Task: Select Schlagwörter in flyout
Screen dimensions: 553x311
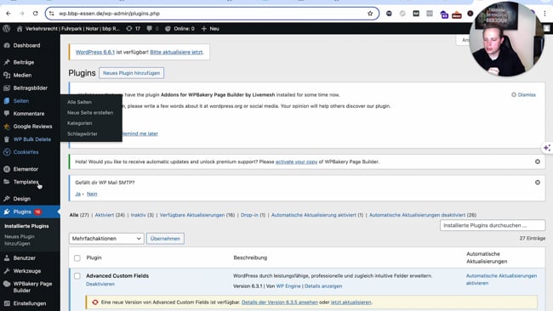Action: pos(83,134)
